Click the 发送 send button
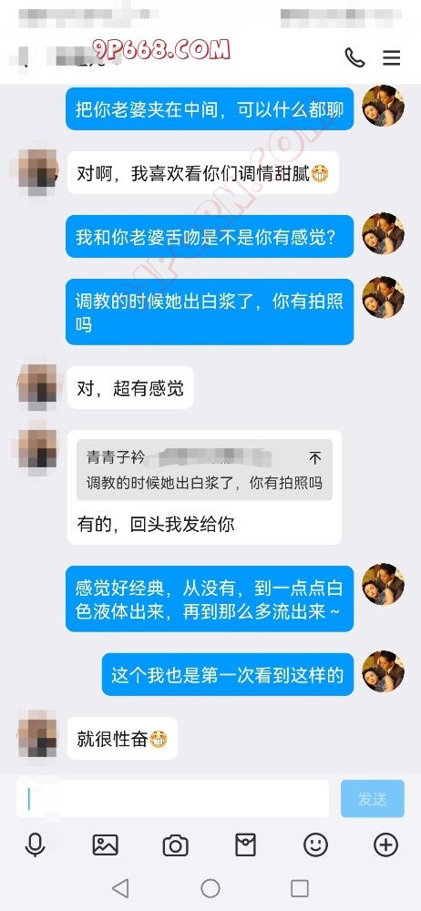 [372, 799]
